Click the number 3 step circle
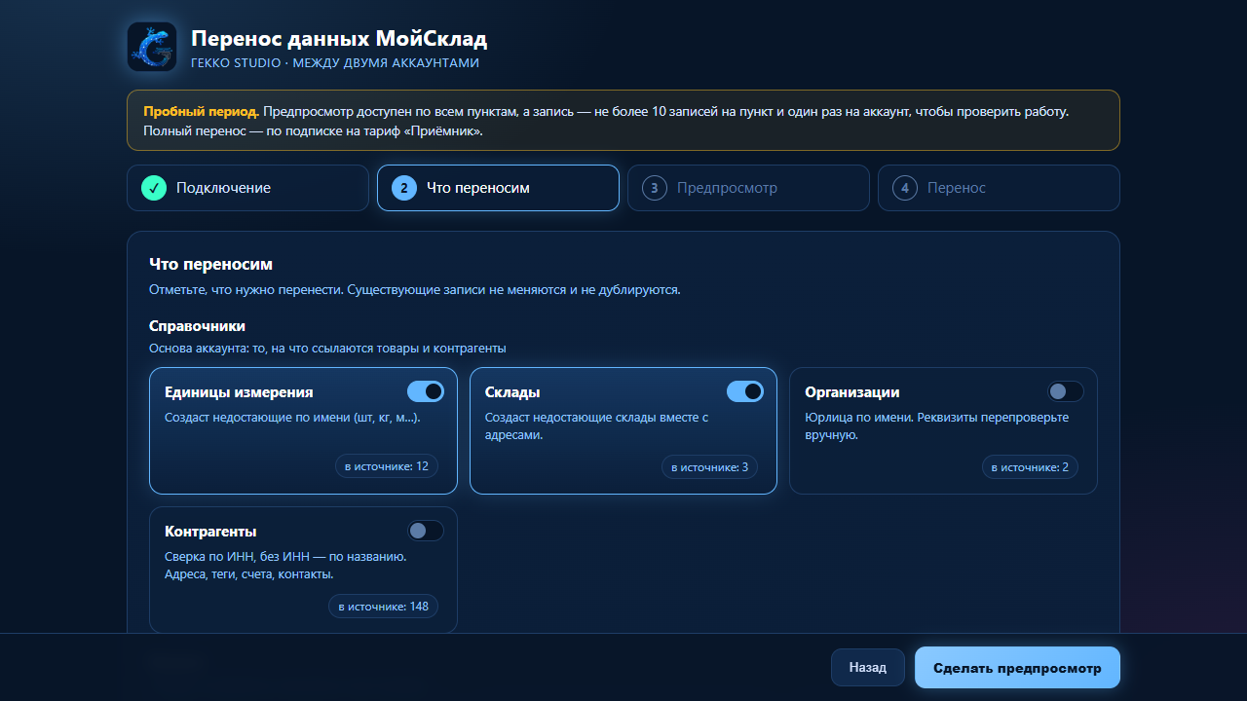This screenshot has width=1247, height=701. 655,188
